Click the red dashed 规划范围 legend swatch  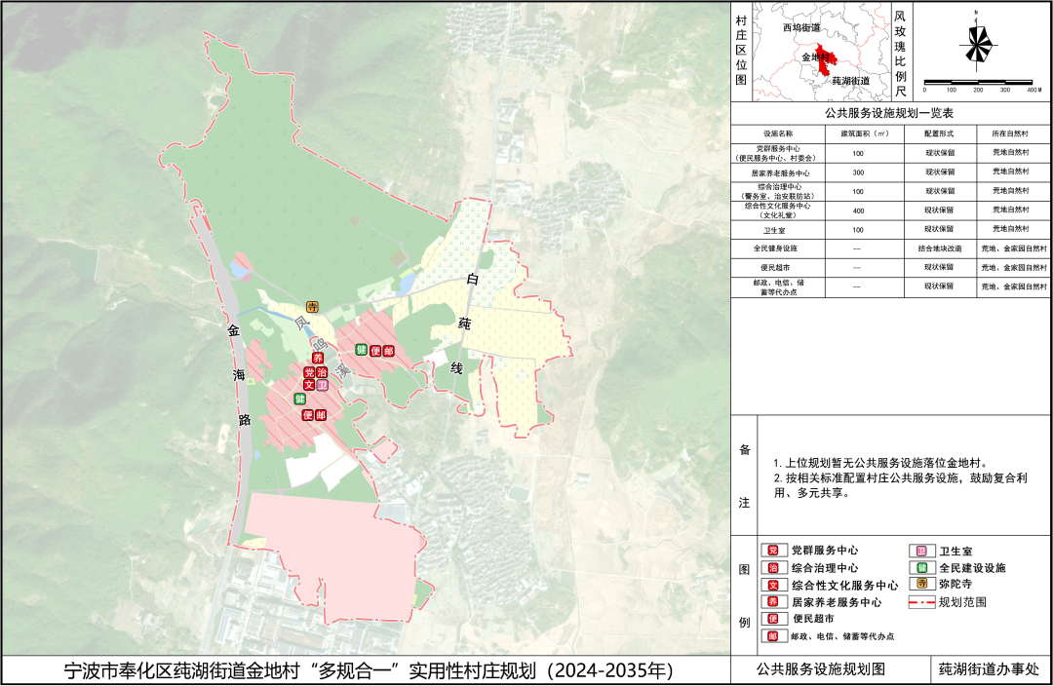tap(920, 602)
